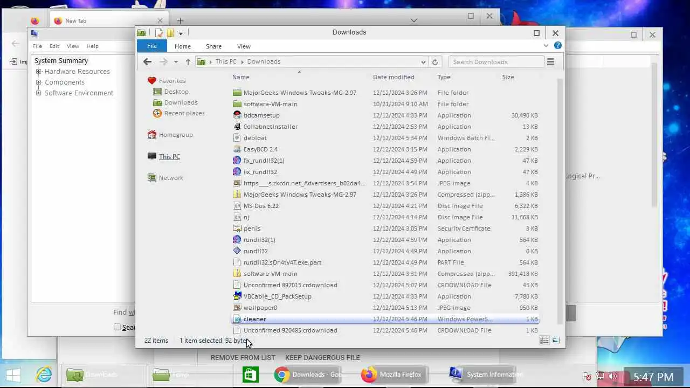Open the File ribbon tab

[x=152, y=46]
